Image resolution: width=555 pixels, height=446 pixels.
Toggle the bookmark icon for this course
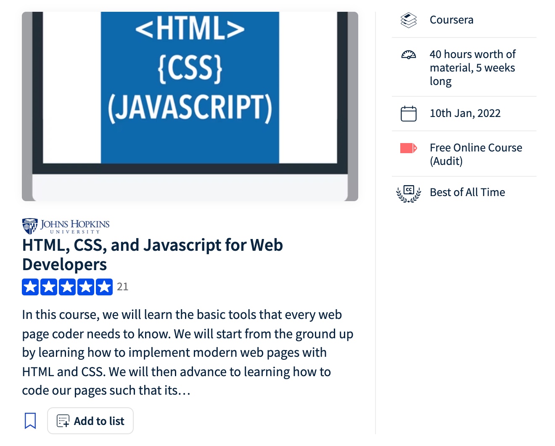point(30,421)
